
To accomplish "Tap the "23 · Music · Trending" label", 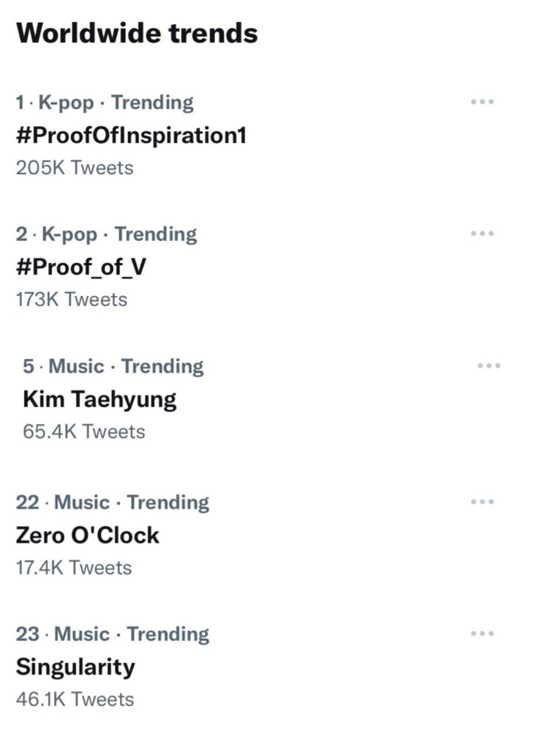I will point(113,634).
